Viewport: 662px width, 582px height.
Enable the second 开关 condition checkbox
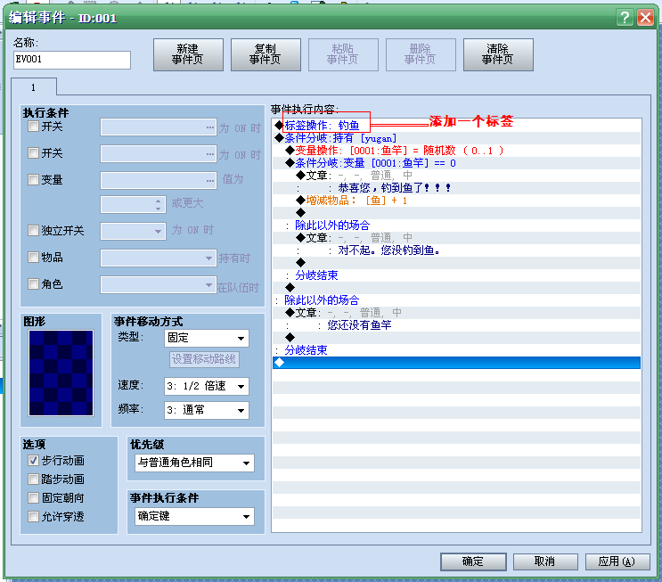click(33, 152)
